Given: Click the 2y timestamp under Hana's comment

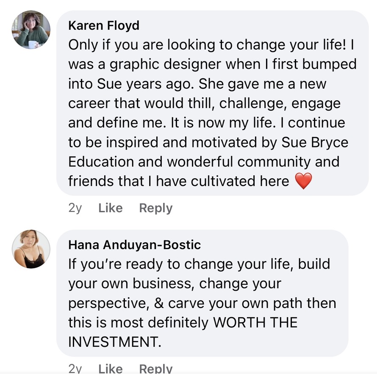Looking at the screenshot, I should pos(75,368).
